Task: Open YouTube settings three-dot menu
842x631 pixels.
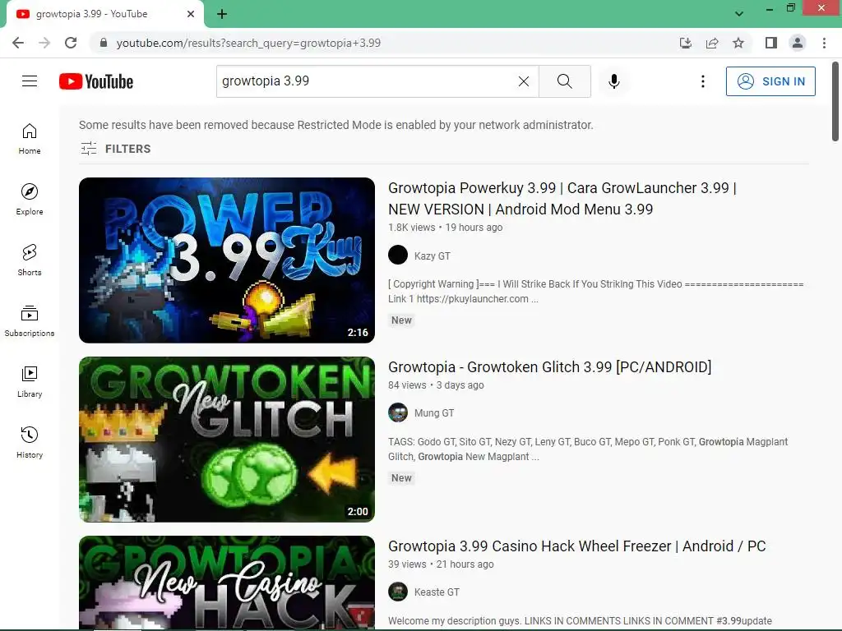Action: click(702, 81)
